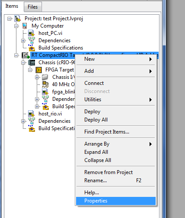Screen dimensions: 185x218
Task: Click the 40 MHz onboard clock icon
Action: (45, 84)
